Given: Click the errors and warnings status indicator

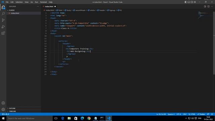Looking at the screenshot, I should coord(5,114).
